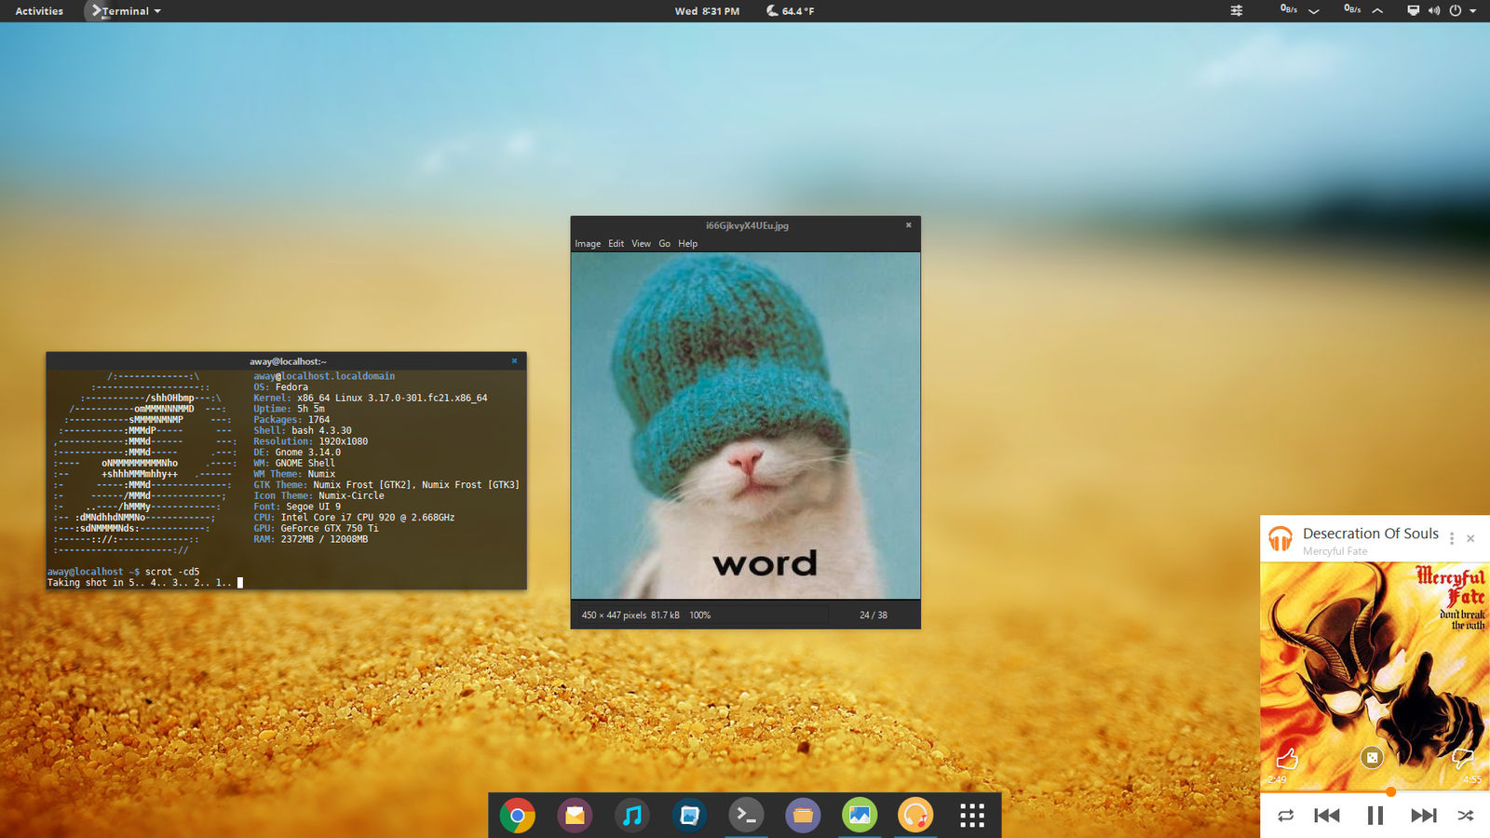Skip to the previous track
The image size is (1490, 838).
pyautogui.click(x=1327, y=816)
